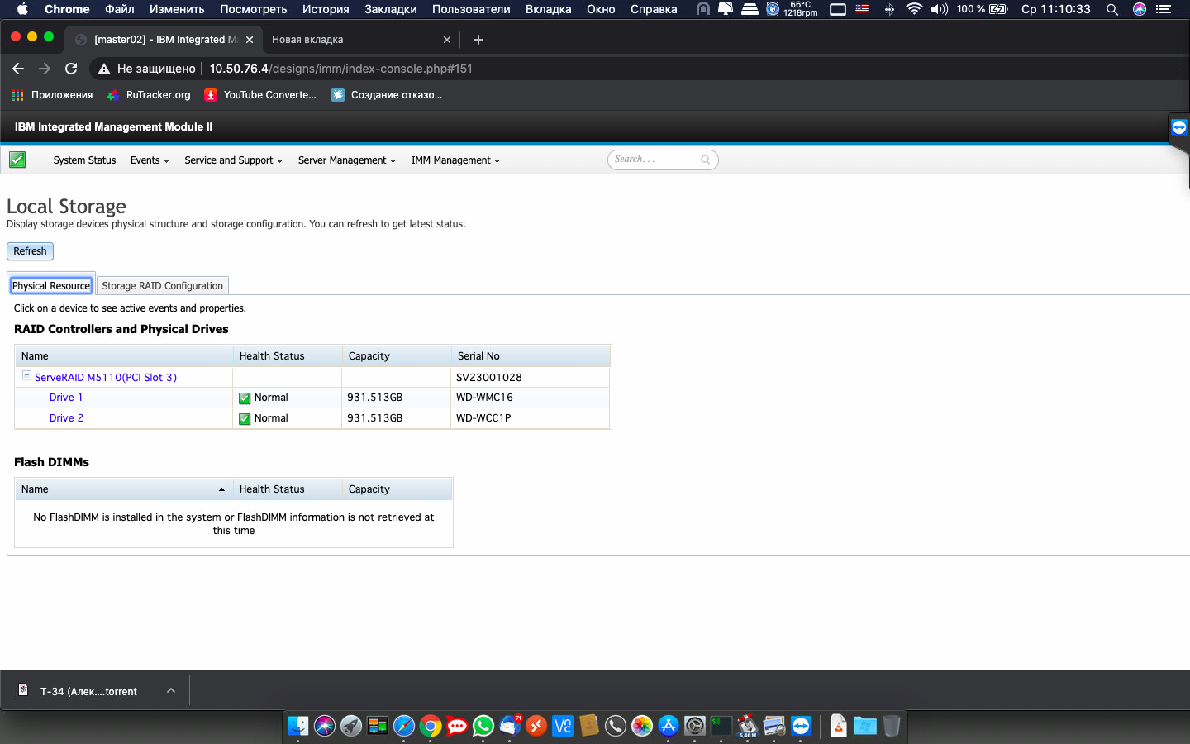This screenshot has height=744, width=1190.
Task: Open the Создание отказо... bookmark
Action: (x=387, y=95)
